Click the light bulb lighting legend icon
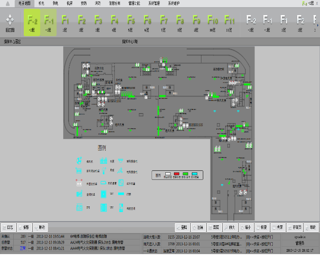Image resolution: width=320 pixels, height=255 pixels. [104, 170]
